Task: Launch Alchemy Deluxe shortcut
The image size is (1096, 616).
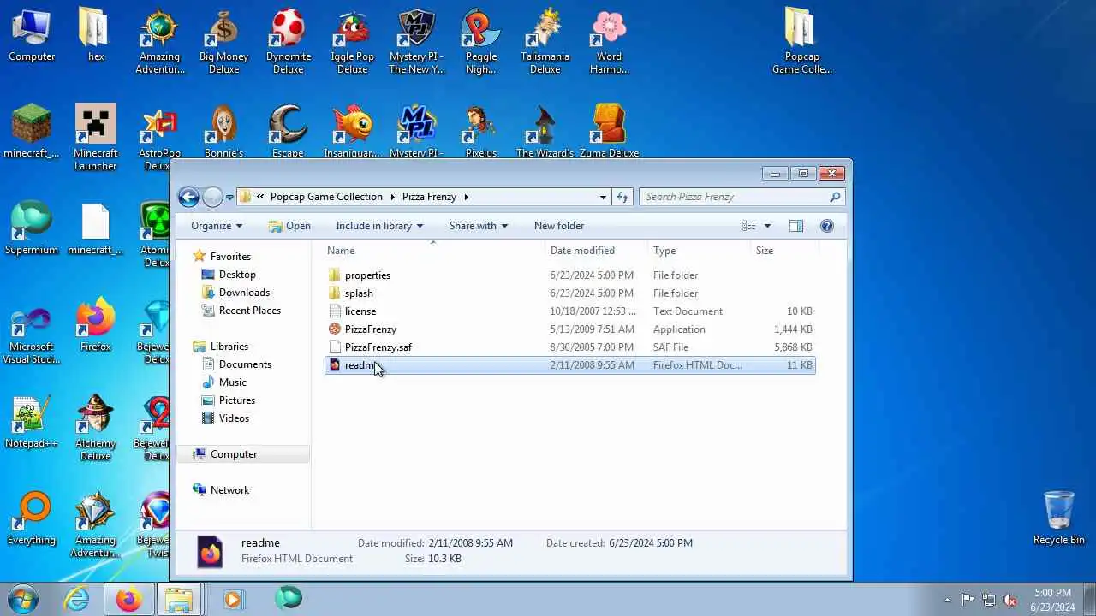Action: (x=95, y=428)
